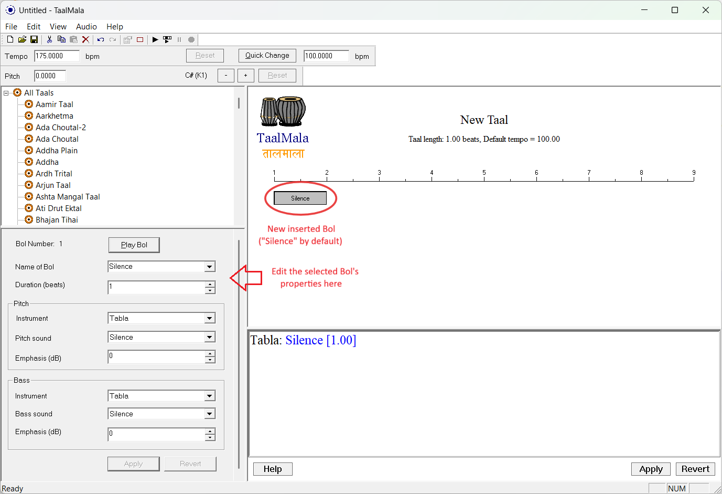
Task: Pick Addha Plain in the taal tree
Action: (x=57, y=151)
